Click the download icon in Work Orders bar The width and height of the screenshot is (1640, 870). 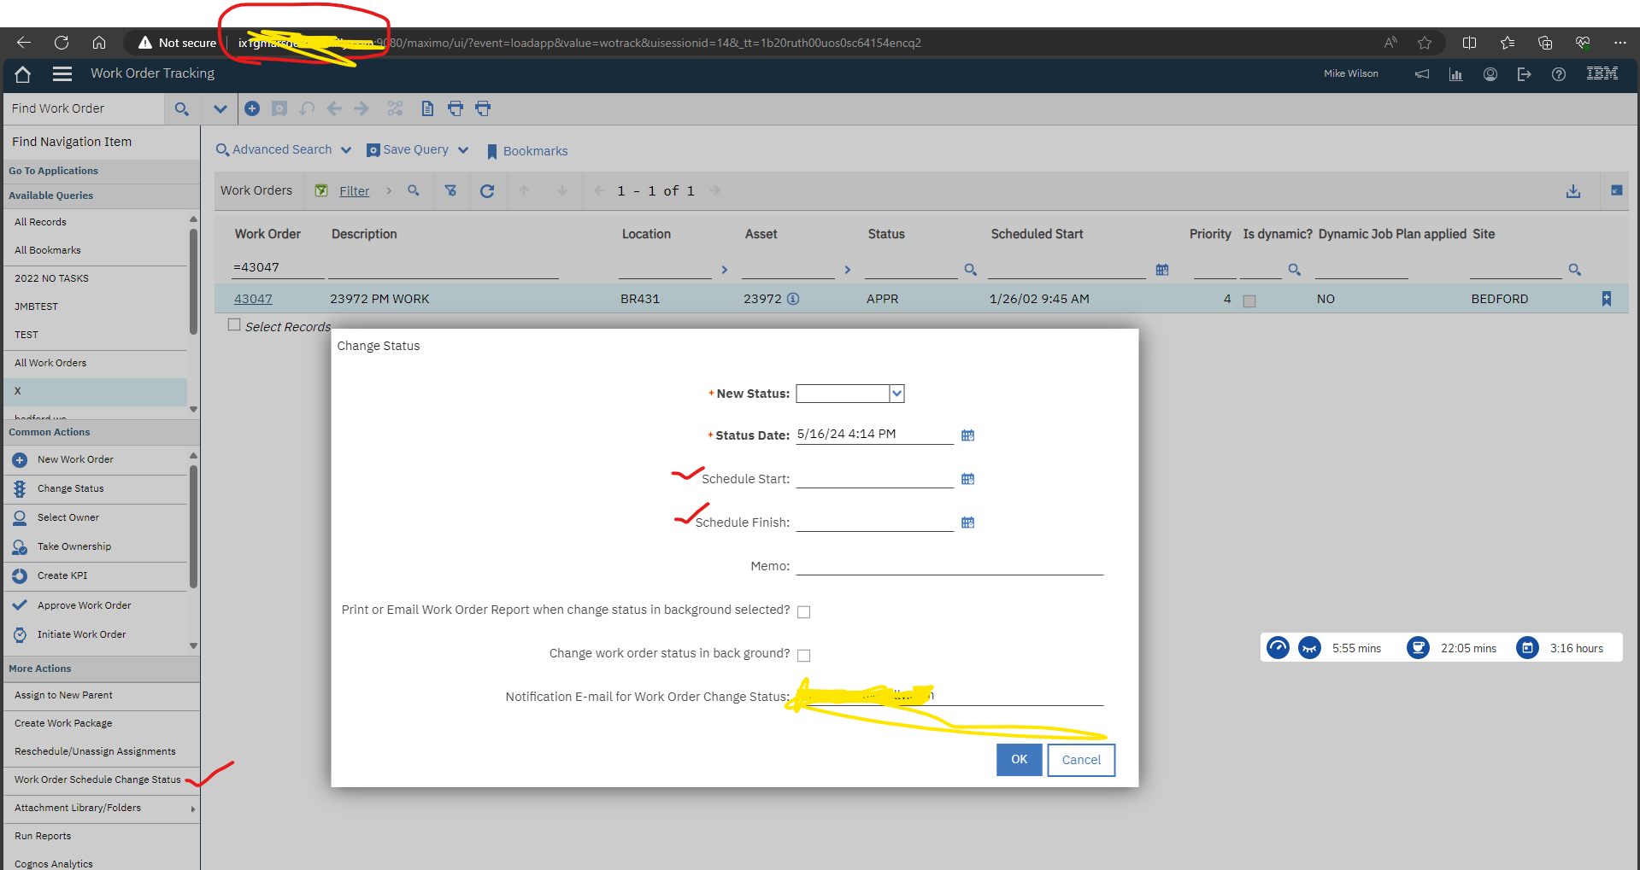pos(1572,191)
